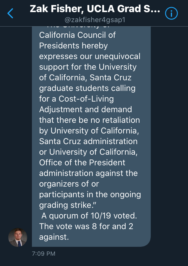Tap the line 'A quorum of 10/19 voted.'
Image resolution: width=188 pixels, height=266 pixels.
89,216
